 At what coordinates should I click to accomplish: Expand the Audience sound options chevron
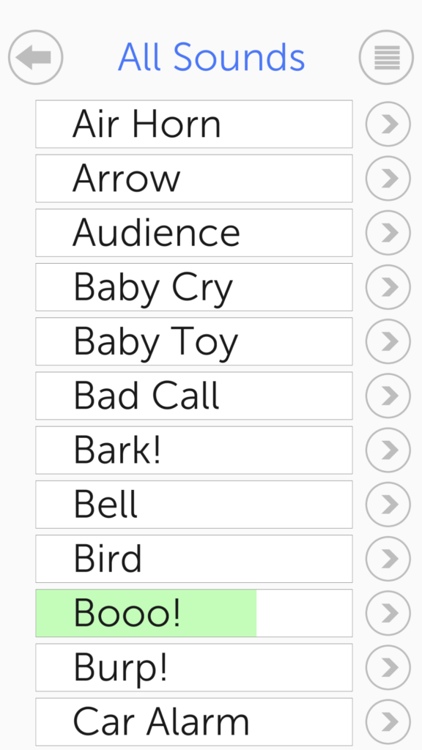tap(388, 232)
